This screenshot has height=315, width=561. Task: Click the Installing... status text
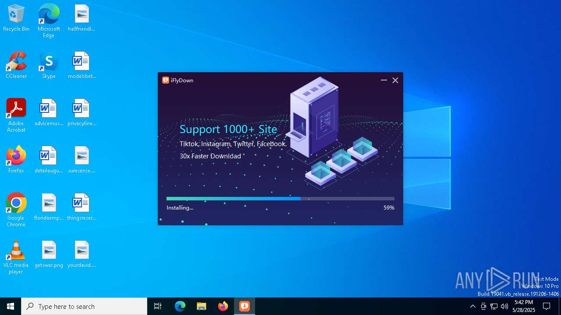180,208
